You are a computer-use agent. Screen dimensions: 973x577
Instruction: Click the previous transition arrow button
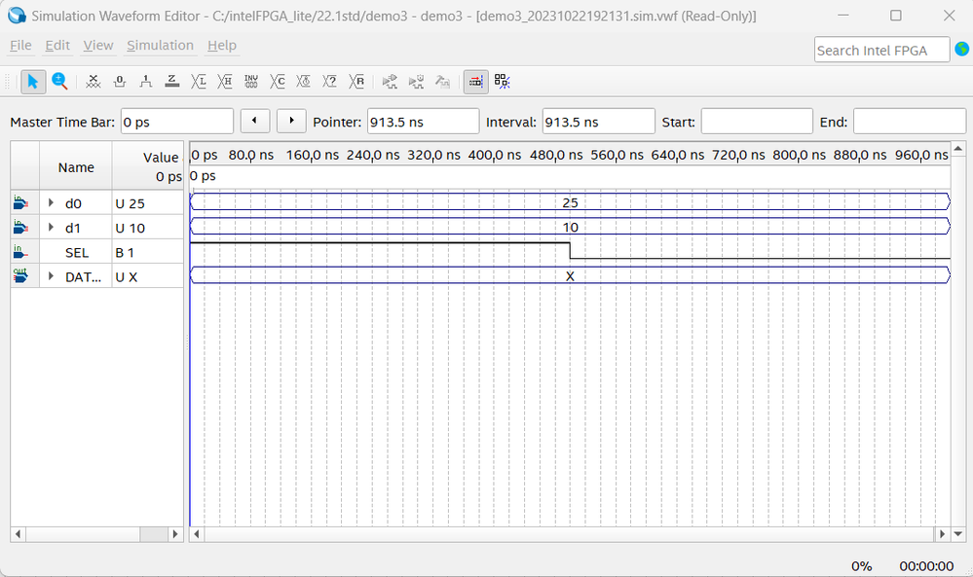(x=254, y=121)
